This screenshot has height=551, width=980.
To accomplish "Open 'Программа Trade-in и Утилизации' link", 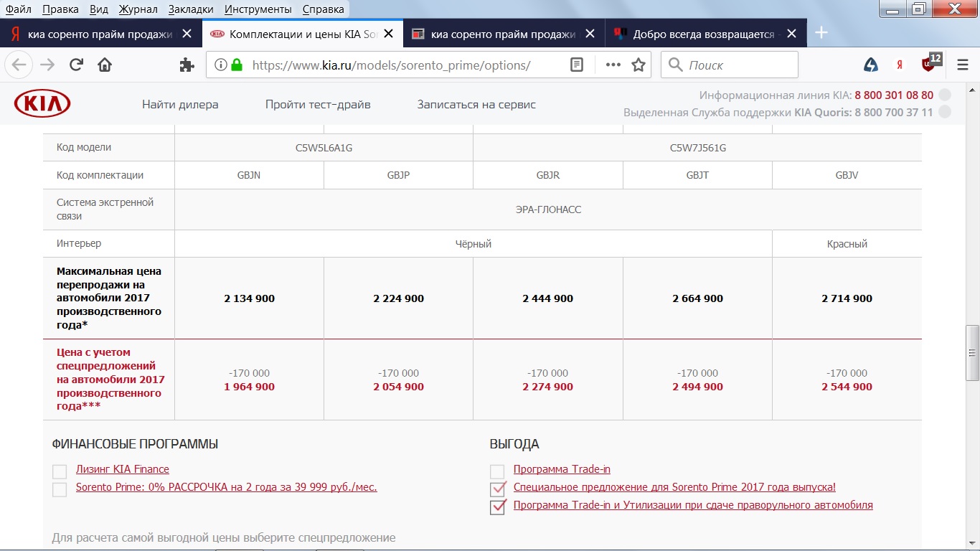I will tap(693, 505).
